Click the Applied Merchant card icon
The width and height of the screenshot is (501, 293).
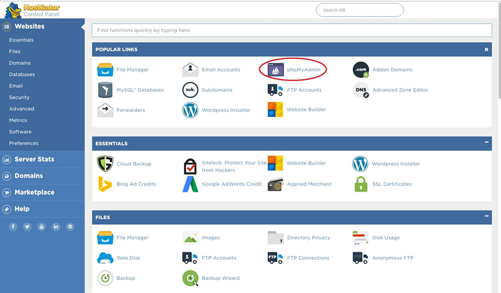pos(276,184)
